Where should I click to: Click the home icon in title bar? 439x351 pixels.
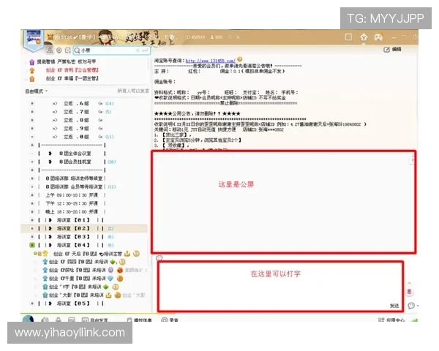click(364, 37)
